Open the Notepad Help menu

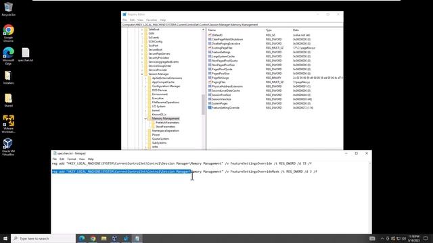pyautogui.click(x=91, y=159)
